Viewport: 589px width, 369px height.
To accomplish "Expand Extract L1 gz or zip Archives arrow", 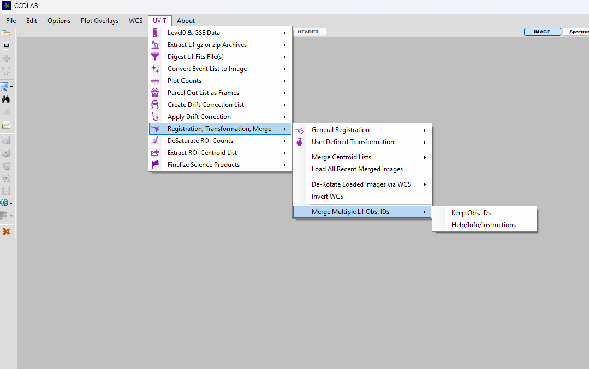I will [x=285, y=45].
